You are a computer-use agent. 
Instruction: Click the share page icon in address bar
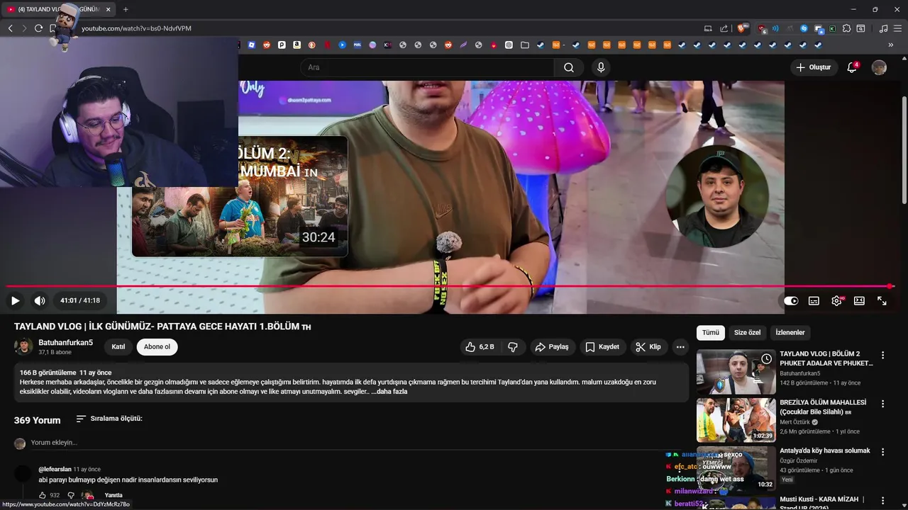tap(724, 28)
